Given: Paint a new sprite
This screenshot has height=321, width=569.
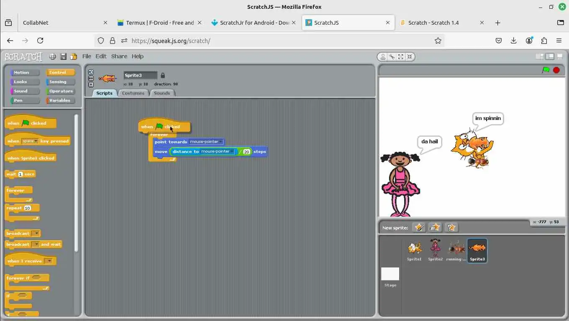Looking at the screenshot, I should tap(419, 227).
